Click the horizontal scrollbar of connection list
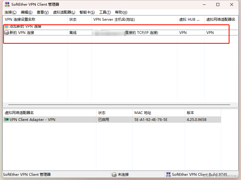The image size is (241, 180). [119, 105]
